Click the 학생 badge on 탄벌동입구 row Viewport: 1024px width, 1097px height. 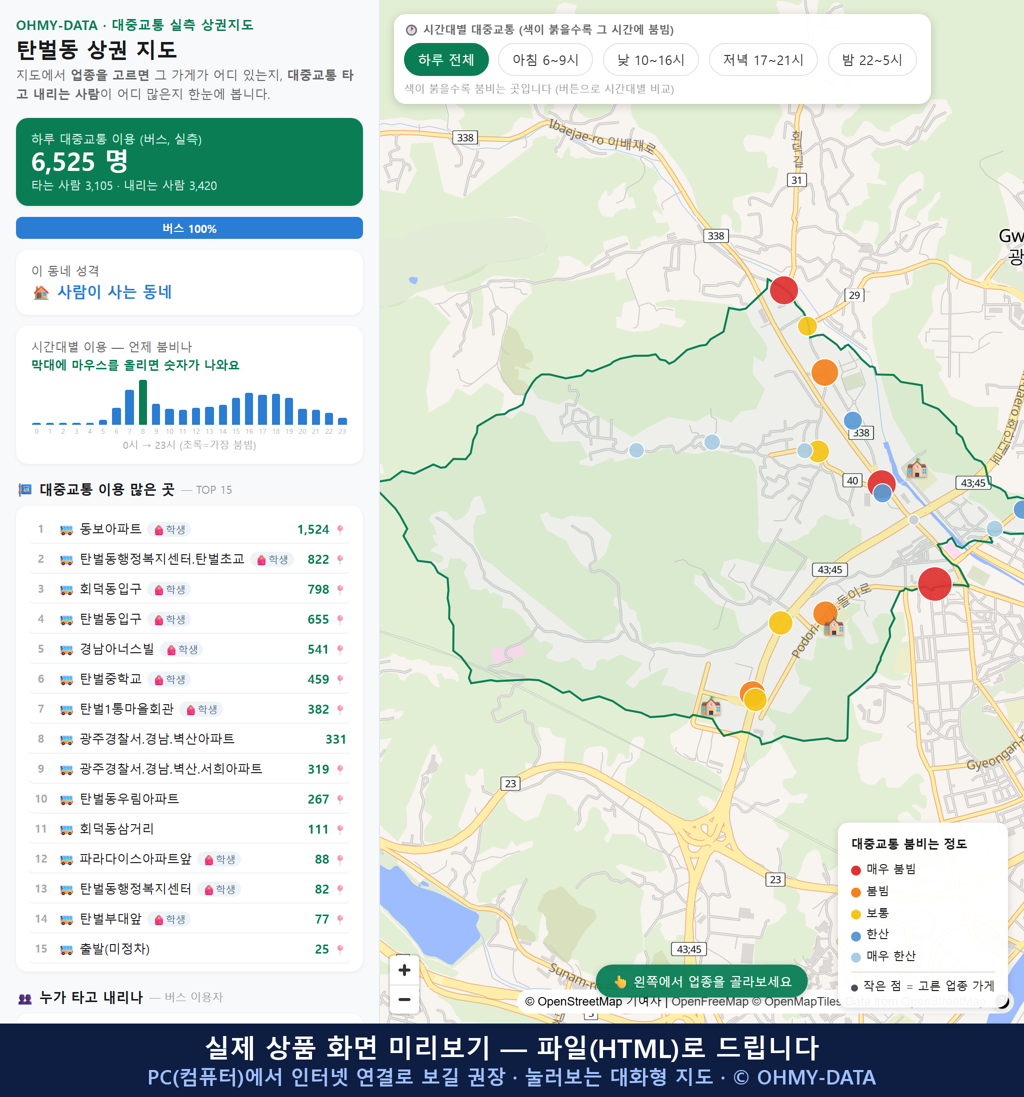coord(169,620)
